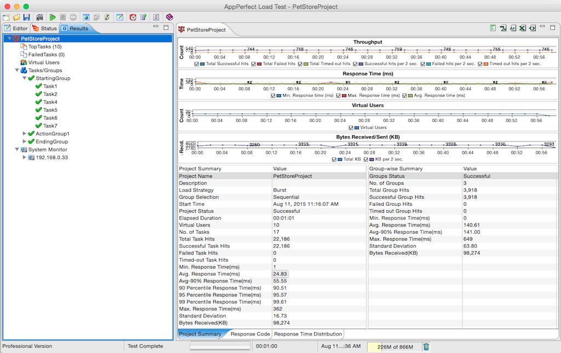Start the test with the green play icon
Image resolution: width=561 pixels, height=353 pixels.
tap(53, 17)
